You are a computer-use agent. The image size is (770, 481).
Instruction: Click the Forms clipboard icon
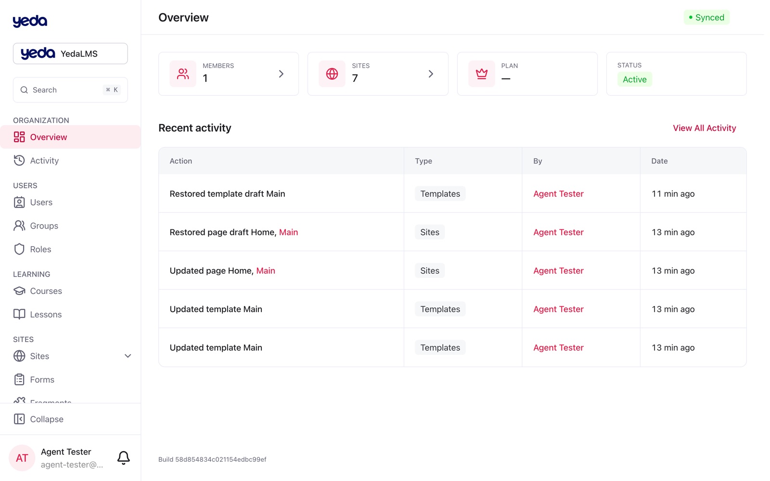pyautogui.click(x=19, y=380)
